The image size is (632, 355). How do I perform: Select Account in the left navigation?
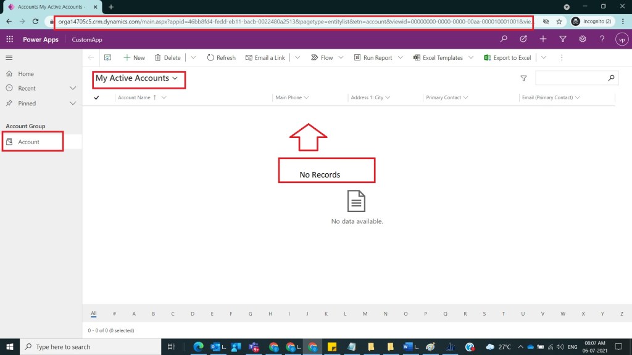[28, 142]
